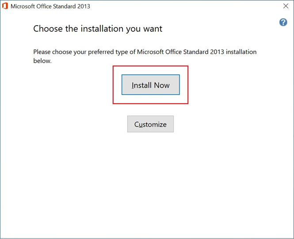Click the 'Choose the installation you want' heading

point(98,29)
